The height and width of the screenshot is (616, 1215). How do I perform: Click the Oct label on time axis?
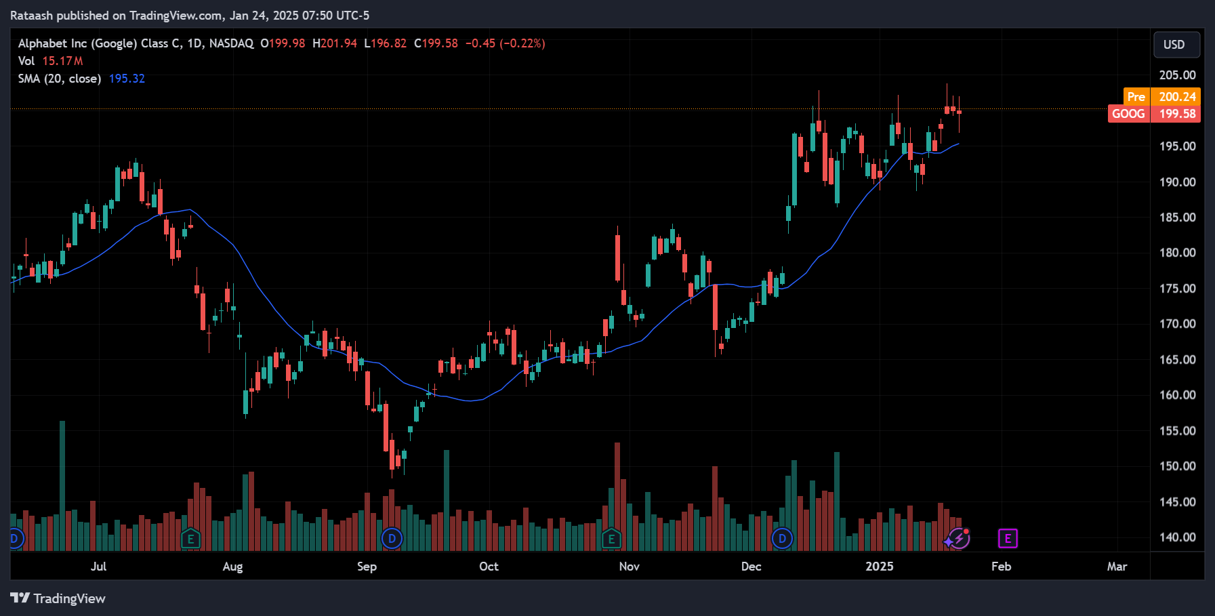[489, 567]
